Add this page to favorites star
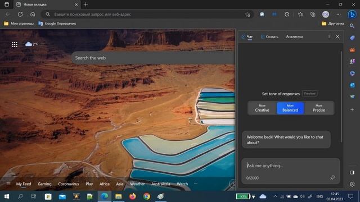This screenshot has width=360, height=202. (x=247, y=15)
